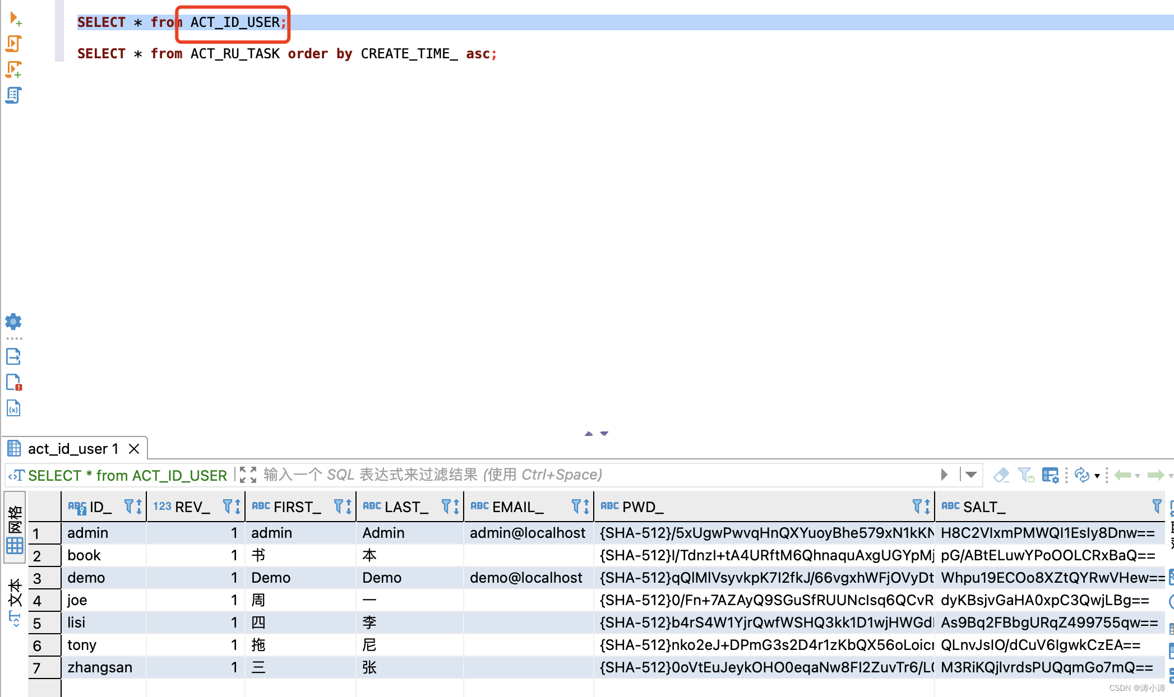Maximize results panel with the up arrow

pyautogui.click(x=589, y=434)
